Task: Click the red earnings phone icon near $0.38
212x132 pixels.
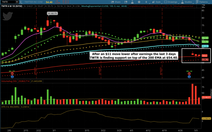Action: (12, 74)
